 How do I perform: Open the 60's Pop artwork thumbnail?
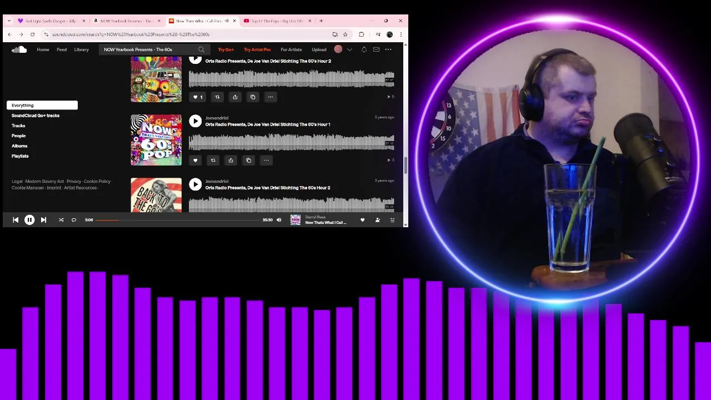point(156,140)
